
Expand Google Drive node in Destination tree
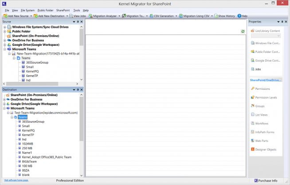pyautogui.click(x=5, y=104)
